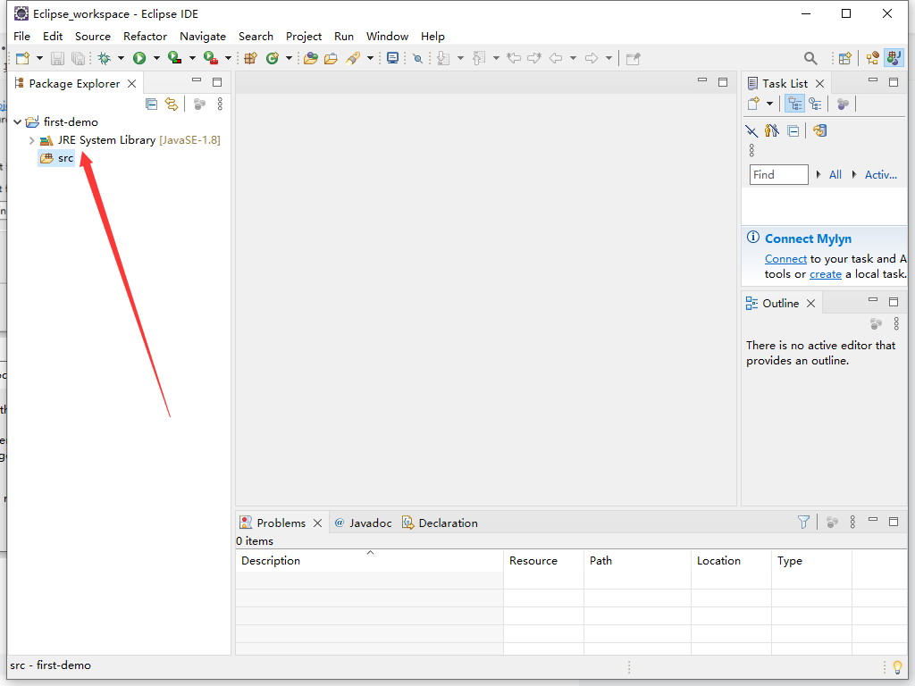Image resolution: width=915 pixels, height=686 pixels.
Task: Click the New Java Package icon
Action: tap(251, 58)
